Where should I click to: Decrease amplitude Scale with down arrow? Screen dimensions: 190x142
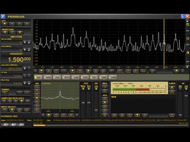pos(25,50)
